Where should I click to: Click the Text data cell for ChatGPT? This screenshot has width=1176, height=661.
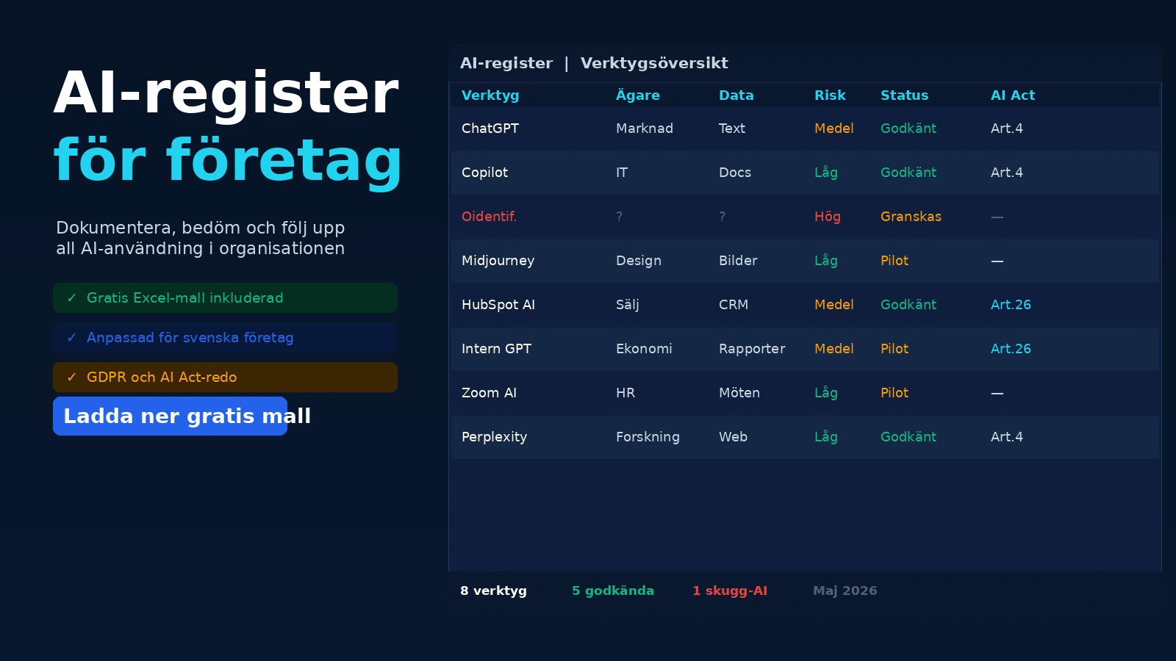click(732, 129)
